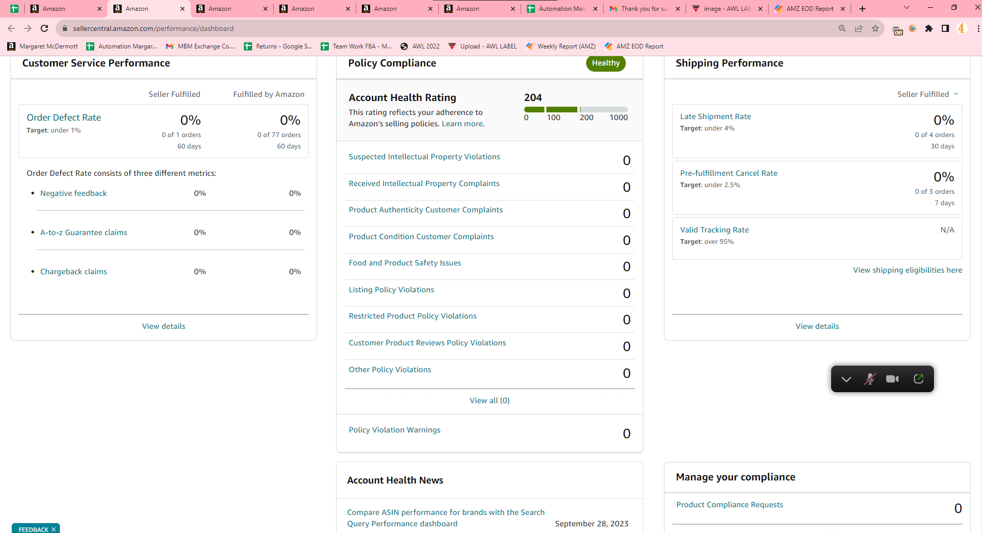Bookmark this page with the star icon
Screen dimensions: 982x533
(875, 28)
